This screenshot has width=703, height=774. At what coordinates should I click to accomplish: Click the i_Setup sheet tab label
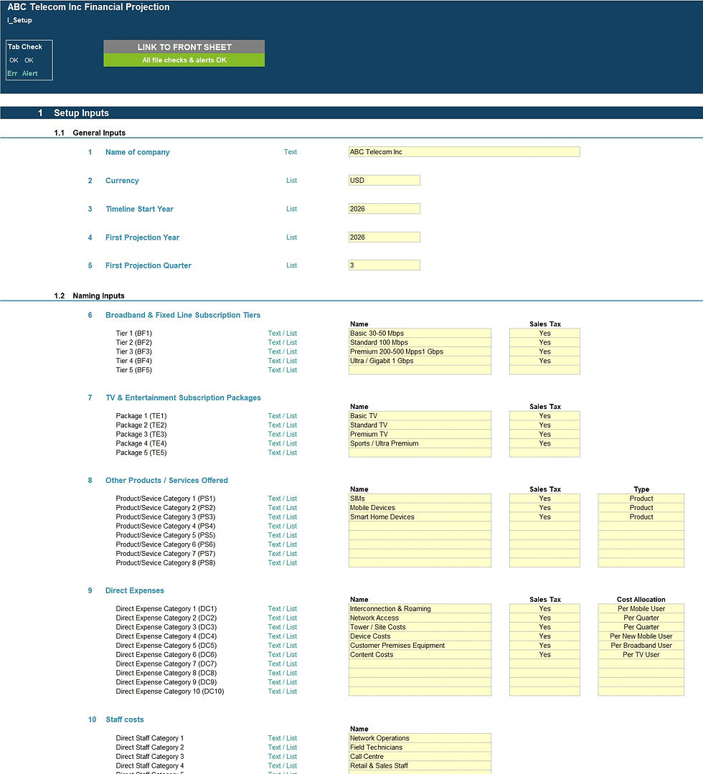tap(19, 20)
